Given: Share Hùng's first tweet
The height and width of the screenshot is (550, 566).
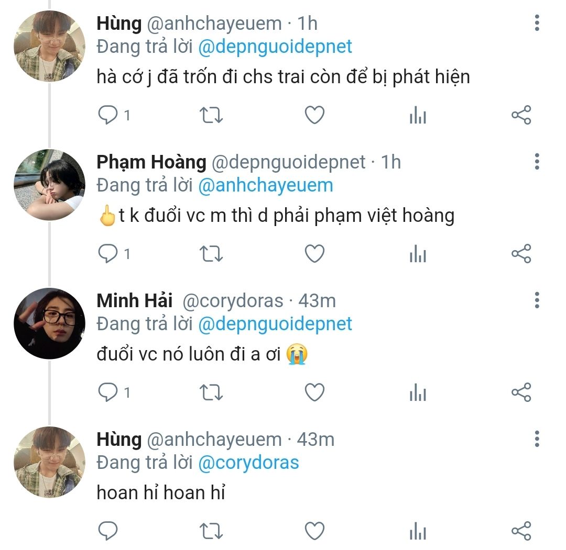Looking at the screenshot, I should pyautogui.click(x=521, y=115).
